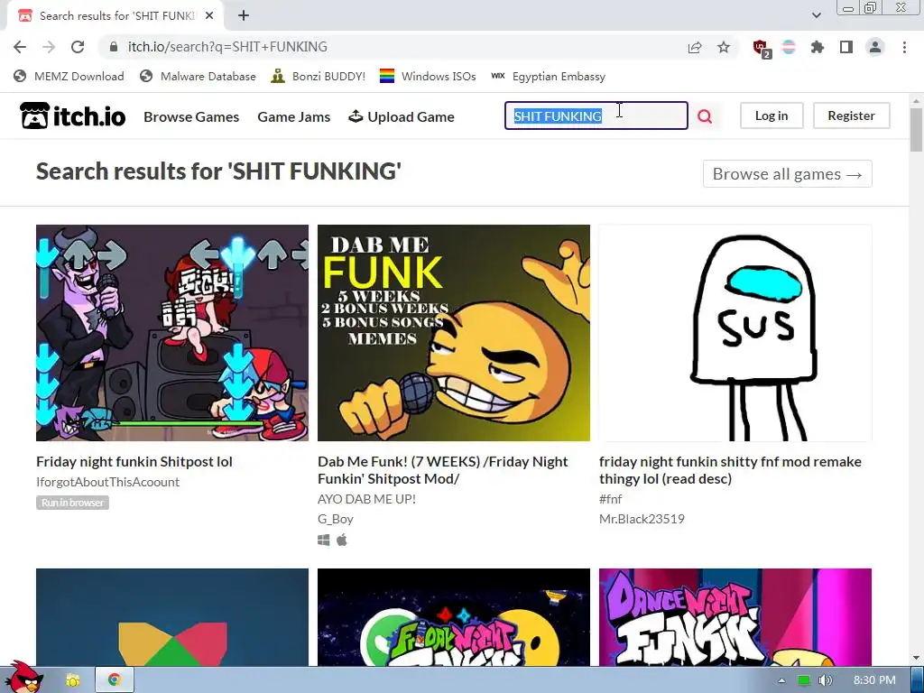Click the itch.io search field
924x693 pixels.
tap(596, 115)
